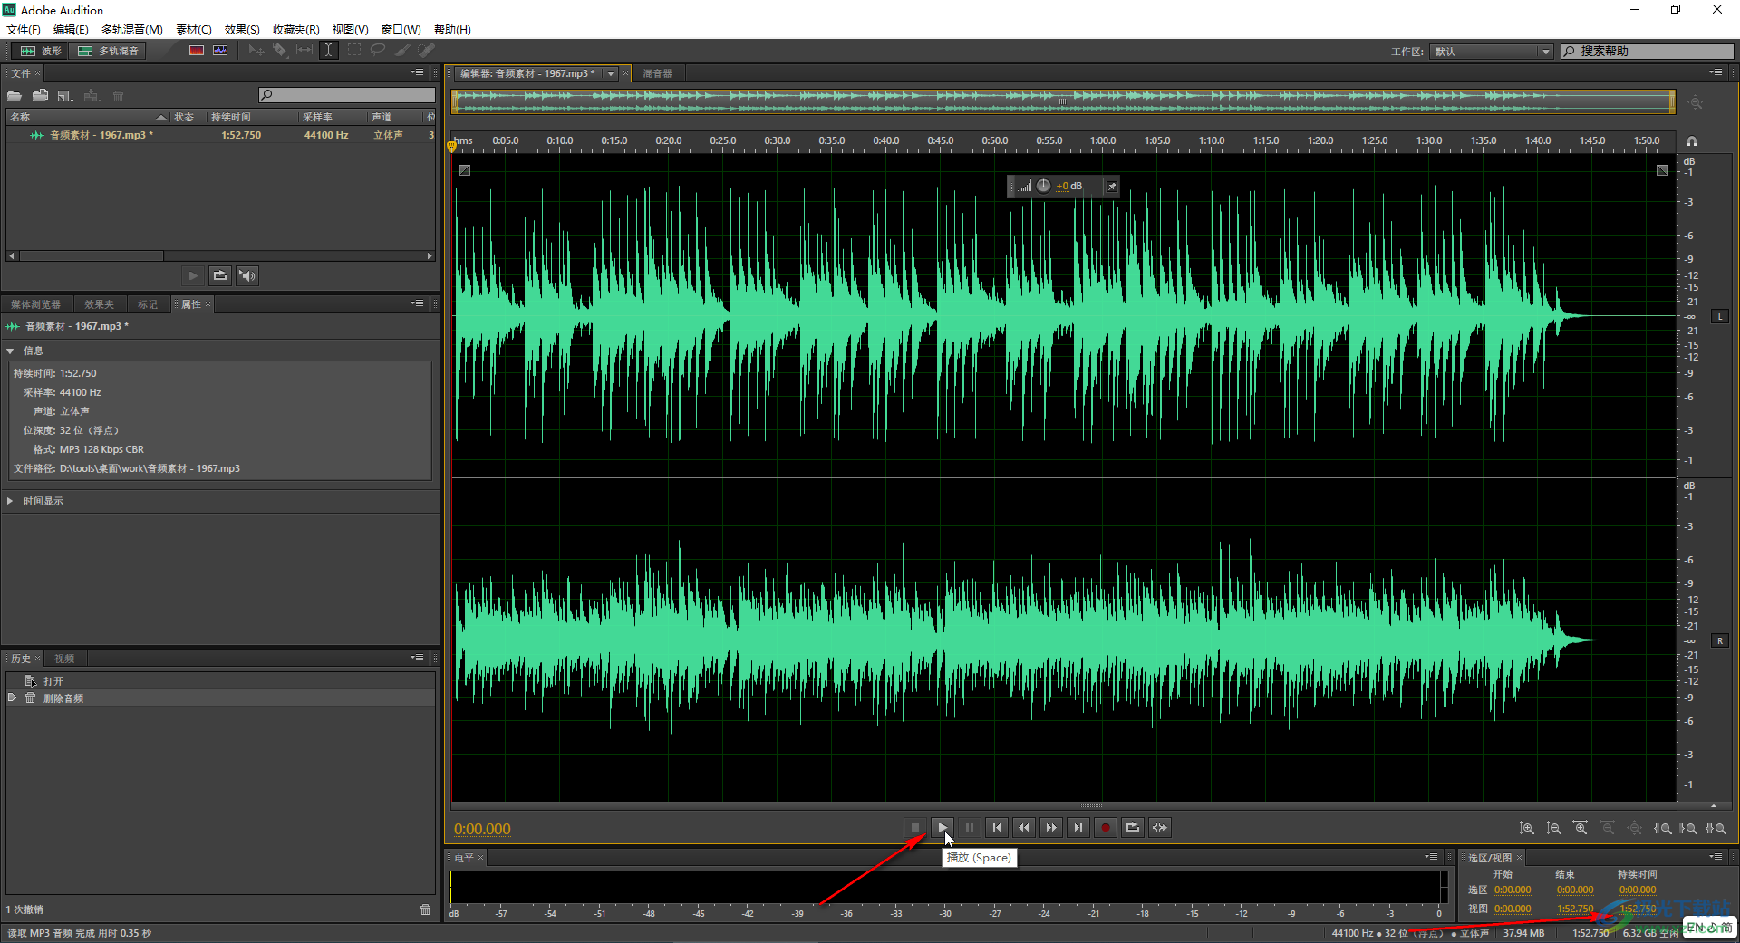Open the editor file dropdown arrow
The width and height of the screenshot is (1740, 943).
(611, 73)
